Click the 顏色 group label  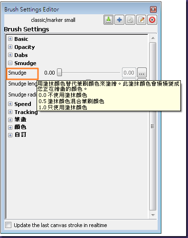pyautogui.click(x=20, y=127)
